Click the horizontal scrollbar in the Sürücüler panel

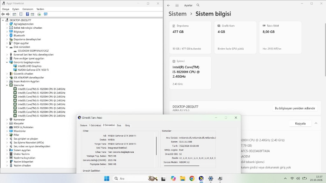click(181, 166)
